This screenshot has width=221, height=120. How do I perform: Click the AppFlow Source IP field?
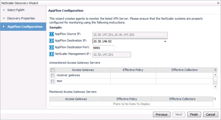point(130,35)
